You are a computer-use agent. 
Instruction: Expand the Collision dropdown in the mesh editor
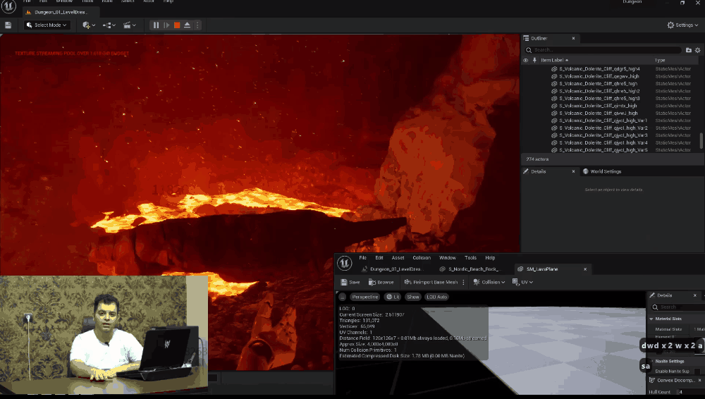point(489,282)
